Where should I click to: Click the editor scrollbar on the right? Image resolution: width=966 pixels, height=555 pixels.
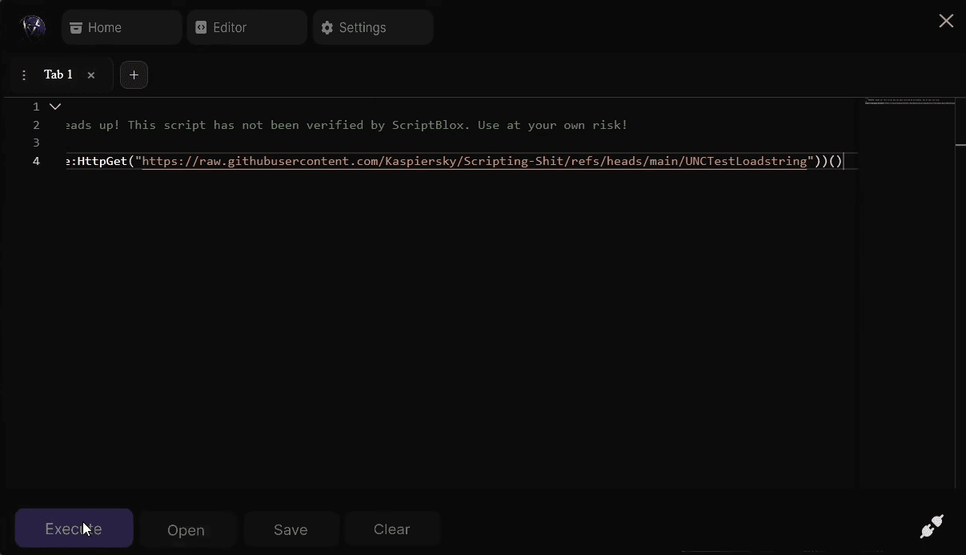click(960, 146)
